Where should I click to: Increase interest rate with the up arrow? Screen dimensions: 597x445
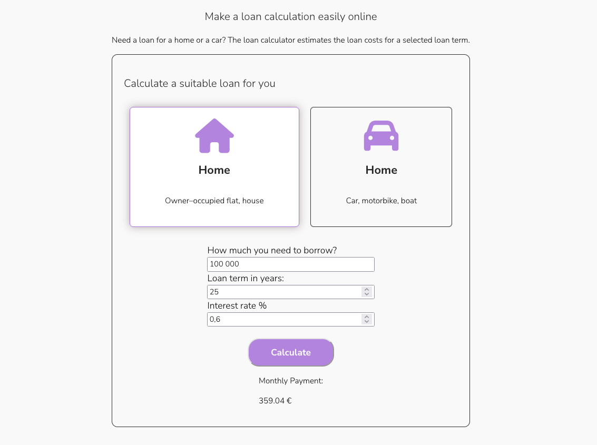pos(366,317)
